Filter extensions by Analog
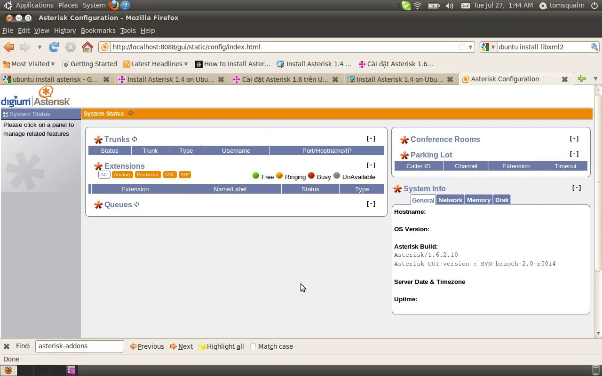 click(122, 175)
